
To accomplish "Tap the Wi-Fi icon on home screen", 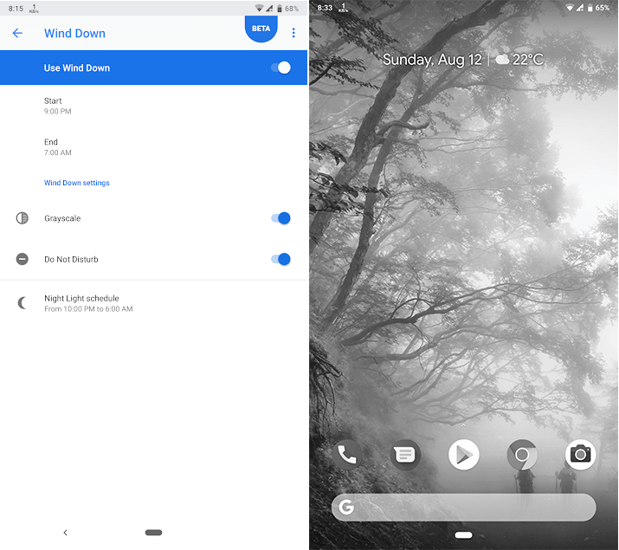I will coord(570,8).
